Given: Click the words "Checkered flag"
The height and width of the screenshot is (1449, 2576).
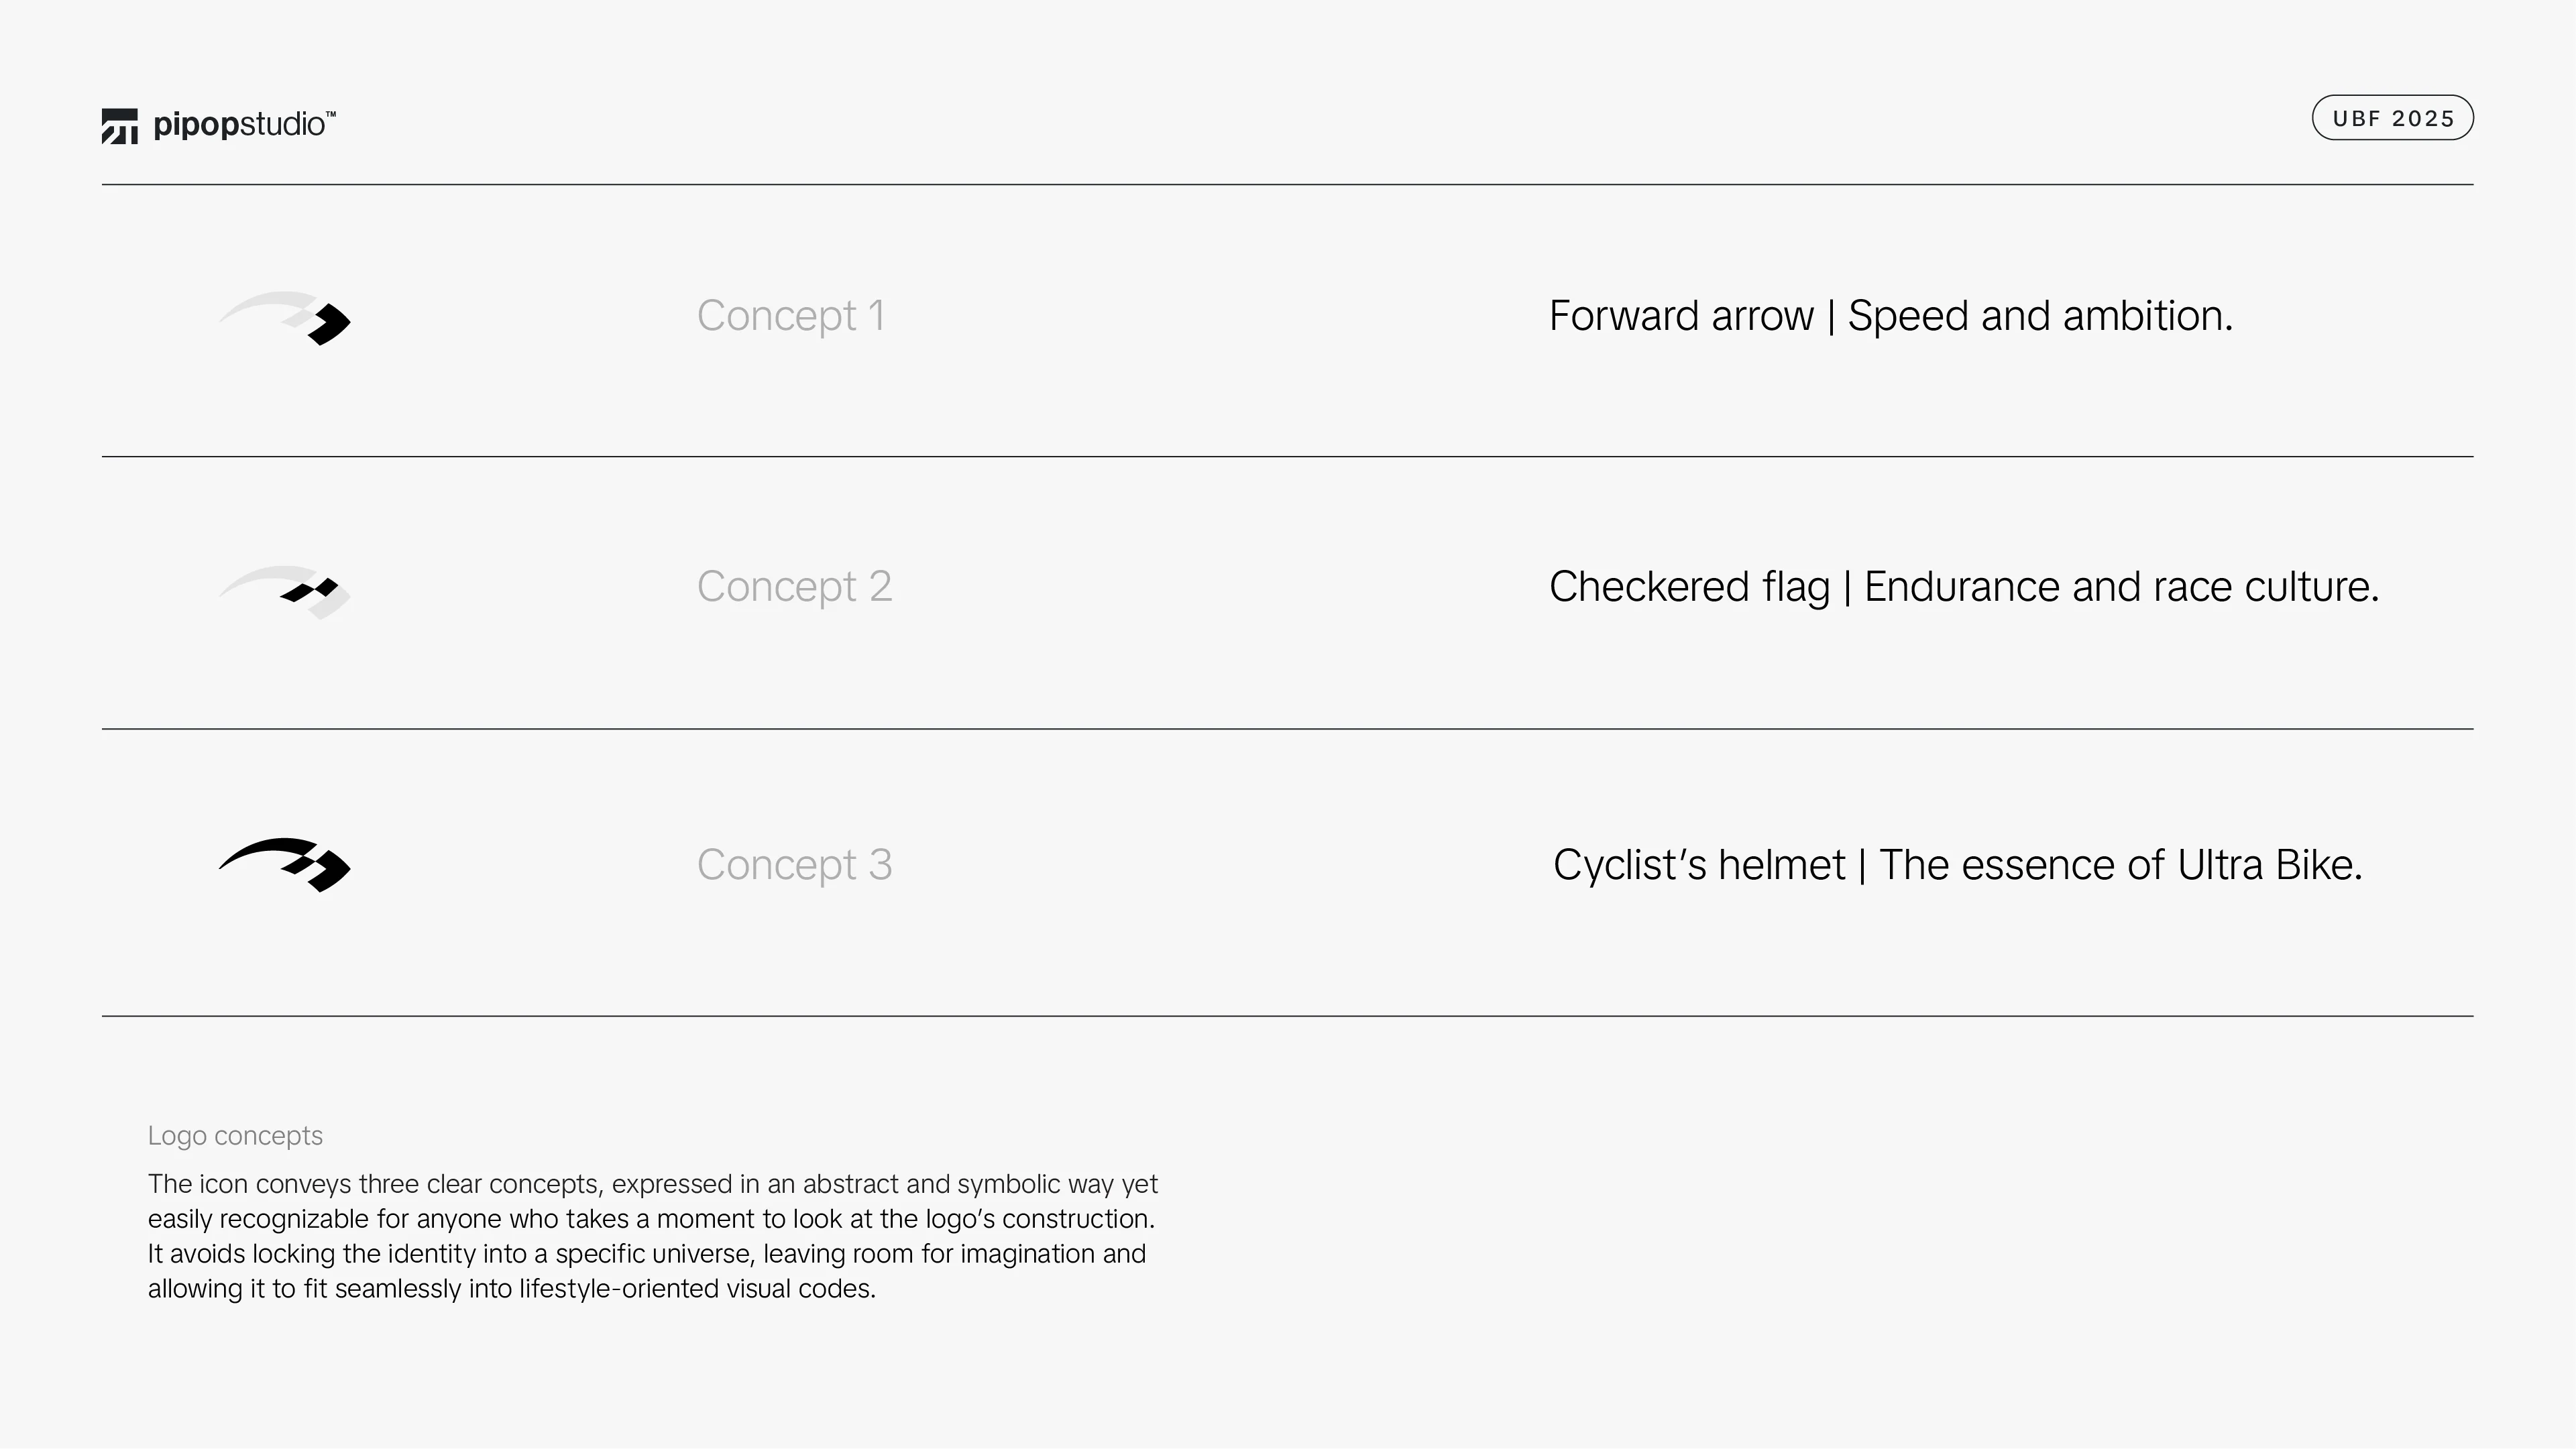Looking at the screenshot, I should point(1689,587).
